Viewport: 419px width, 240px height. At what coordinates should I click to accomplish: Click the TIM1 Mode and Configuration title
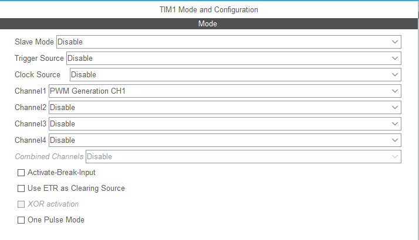coord(209,9)
